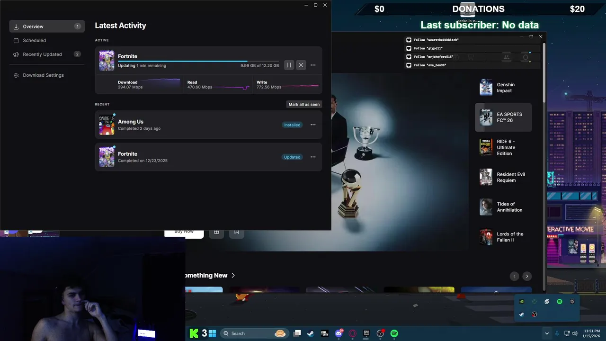Viewport: 606px width, 341px height.
Task: Click the Fortnite update progress bar
Action: (x=198, y=61)
